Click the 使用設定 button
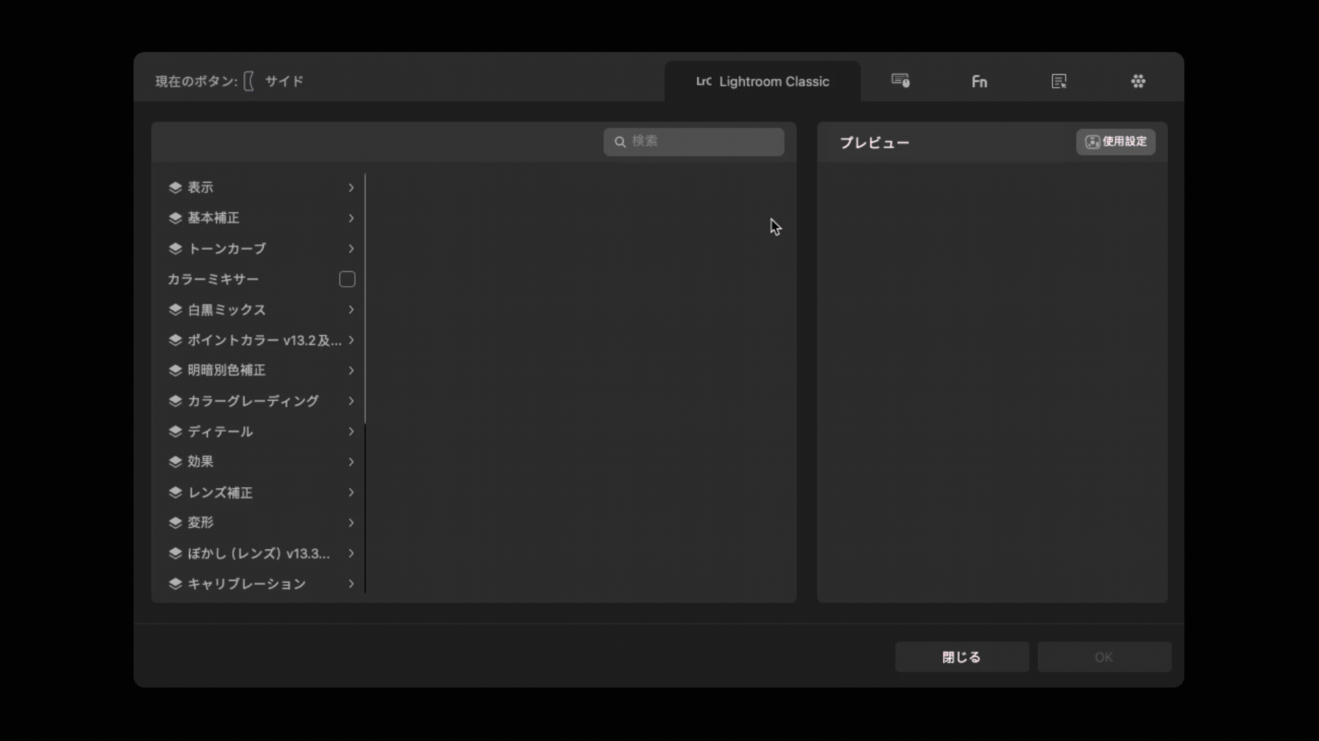Viewport: 1319px width, 741px height. point(1116,142)
